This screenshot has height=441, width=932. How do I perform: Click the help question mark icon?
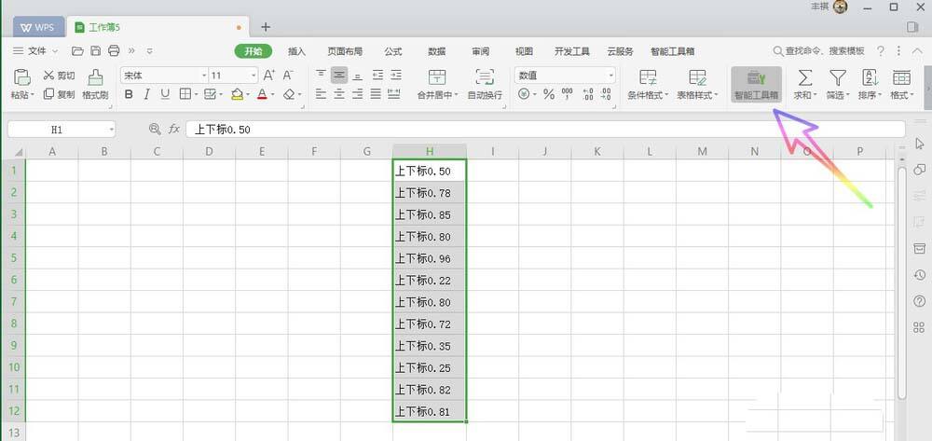(x=881, y=51)
